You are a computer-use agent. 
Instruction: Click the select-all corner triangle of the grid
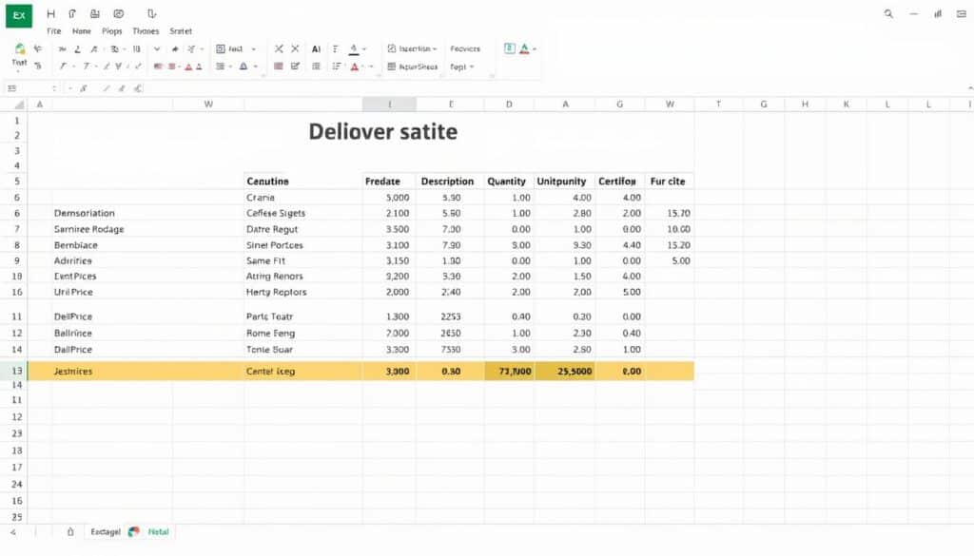click(x=19, y=105)
